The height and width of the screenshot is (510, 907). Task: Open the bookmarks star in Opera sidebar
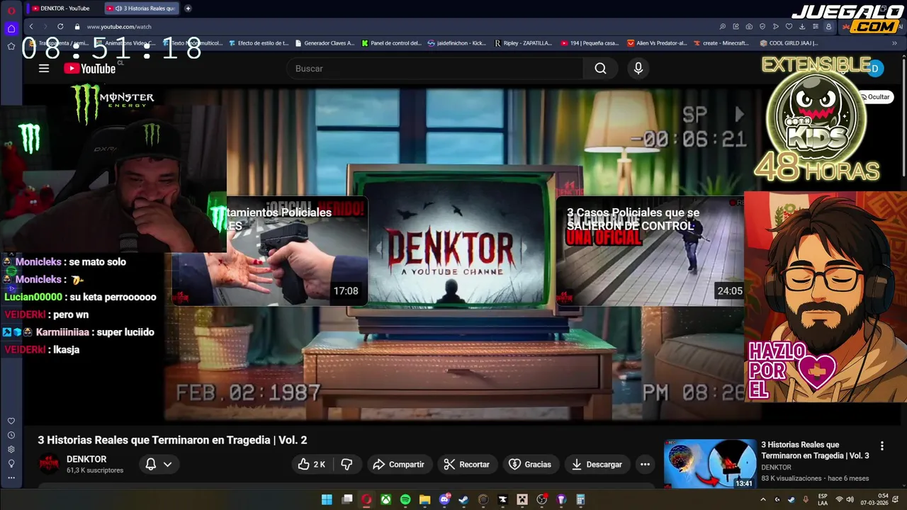pos(11,46)
